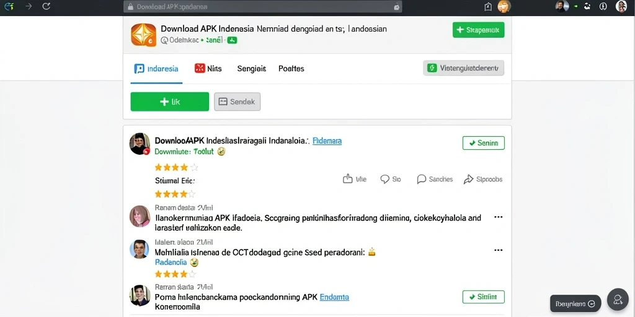The width and height of the screenshot is (635, 317).
Task: Click the browser reload icon
Action: pyautogui.click(x=46, y=6)
